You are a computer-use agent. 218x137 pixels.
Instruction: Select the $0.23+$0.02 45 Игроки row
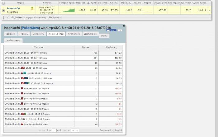coord(63,58)
